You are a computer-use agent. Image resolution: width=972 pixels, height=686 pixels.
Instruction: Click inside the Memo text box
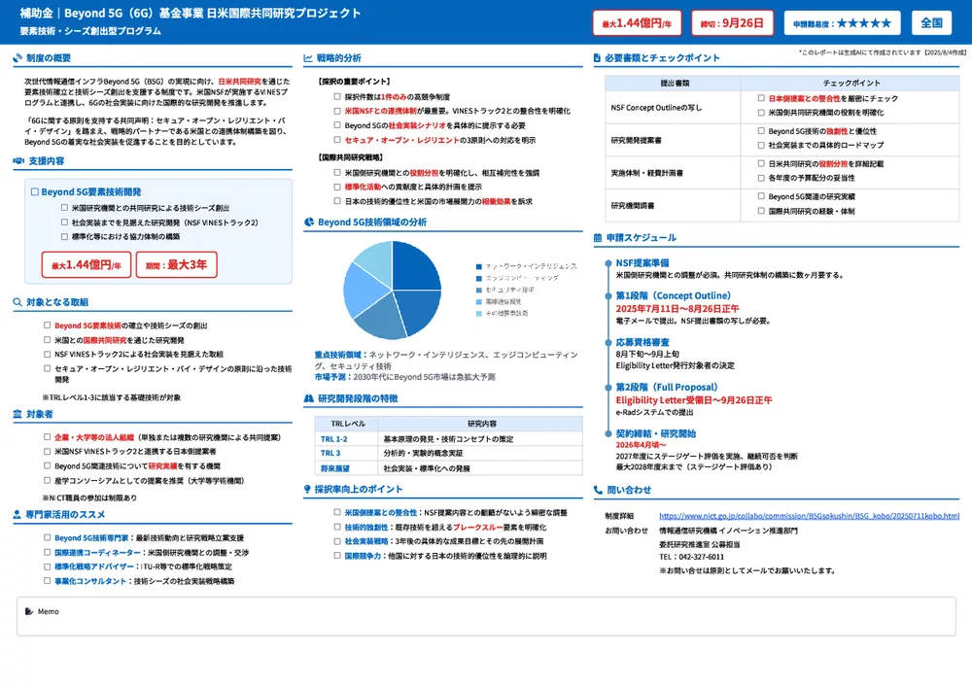(x=486, y=617)
